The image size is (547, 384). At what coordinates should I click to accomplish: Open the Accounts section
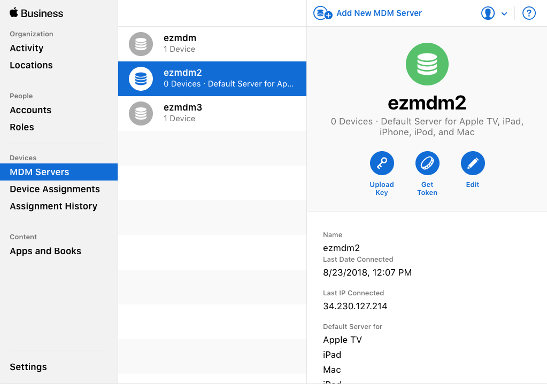pyautogui.click(x=30, y=110)
